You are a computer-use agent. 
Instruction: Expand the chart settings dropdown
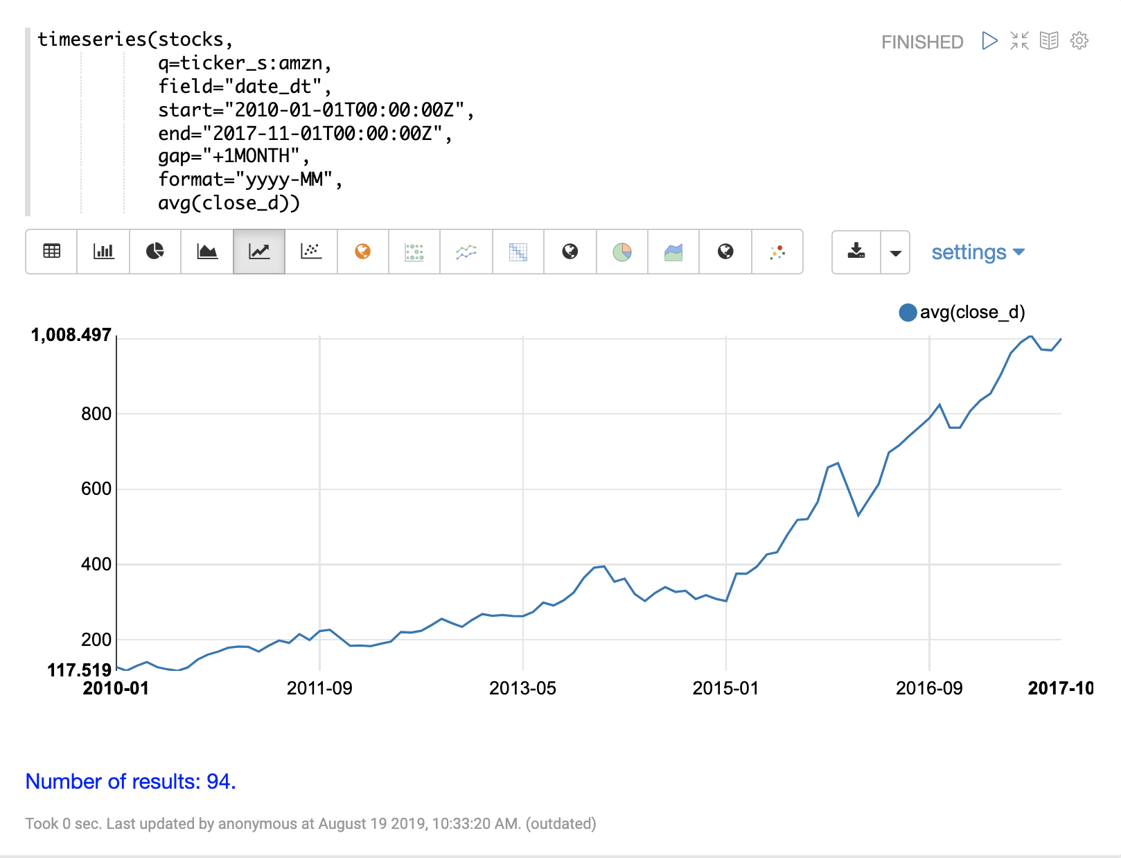click(x=978, y=252)
